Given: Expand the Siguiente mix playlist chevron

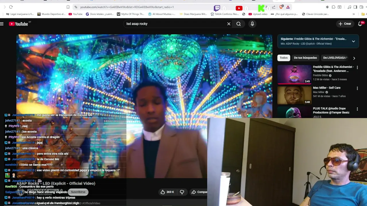Looking at the screenshot, I should (354, 41).
